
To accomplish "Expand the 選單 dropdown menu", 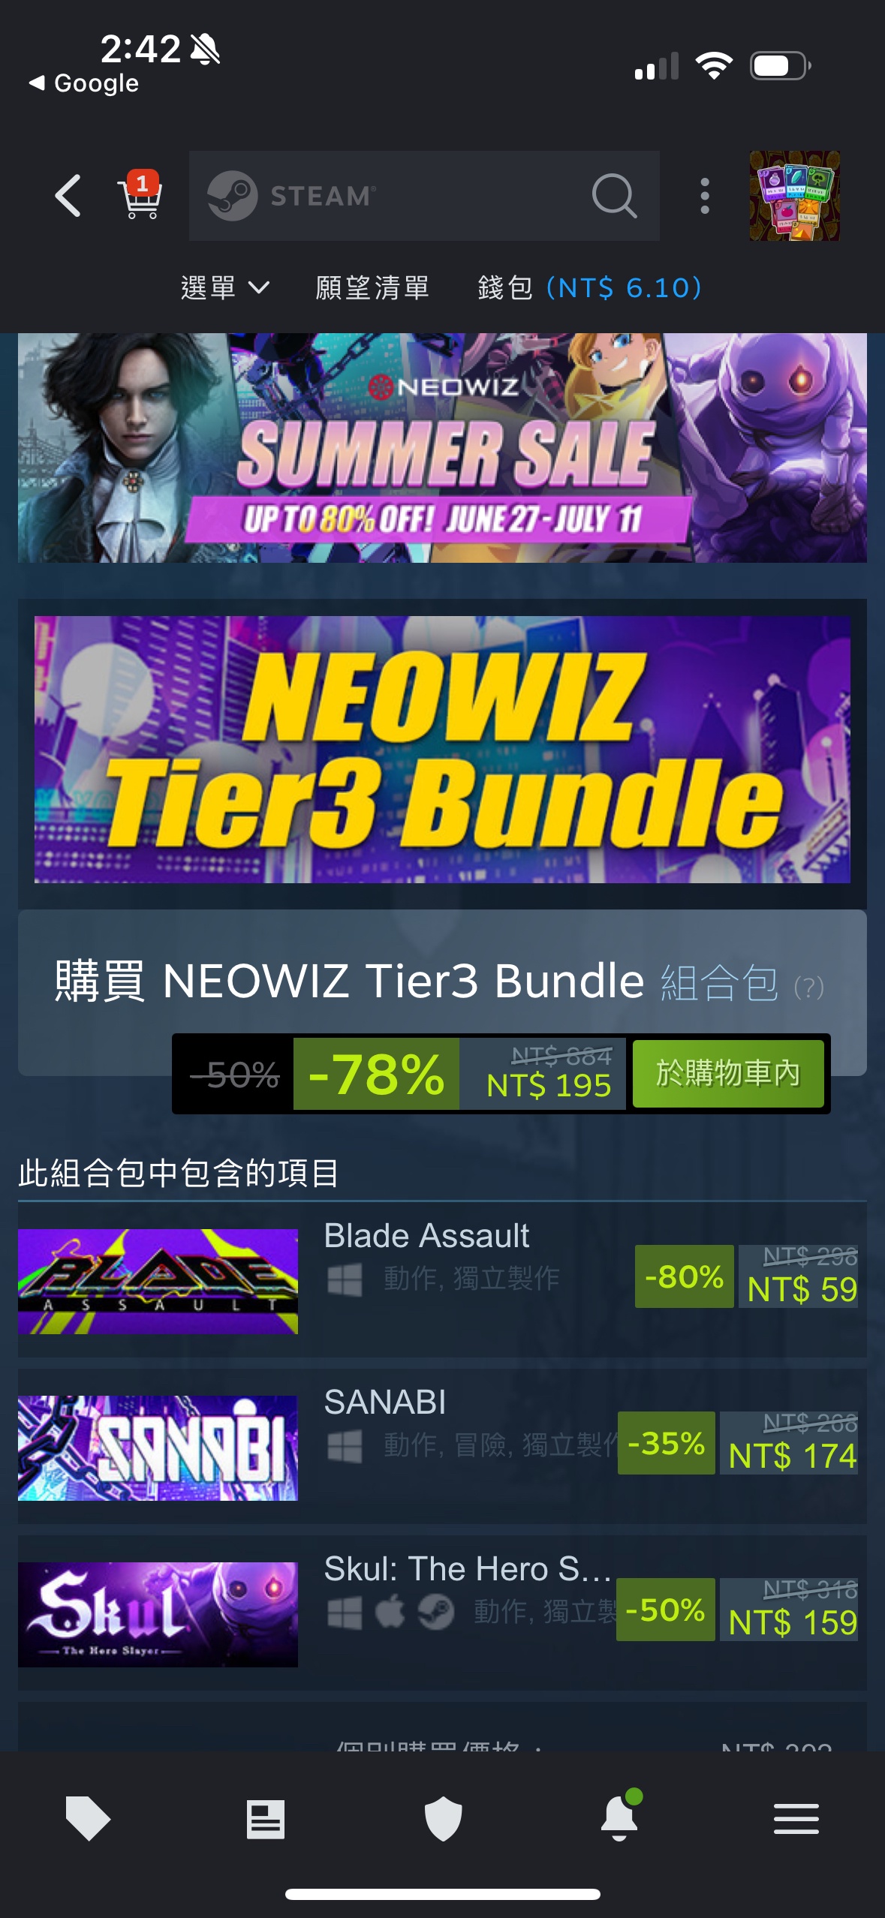I will click(225, 287).
